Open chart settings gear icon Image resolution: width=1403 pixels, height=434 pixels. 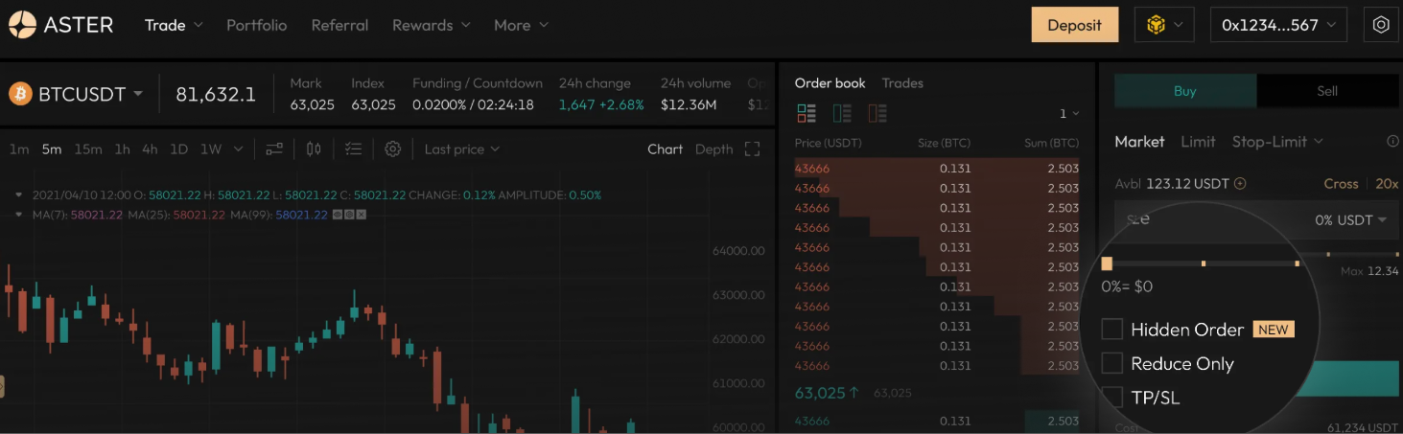pos(392,148)
